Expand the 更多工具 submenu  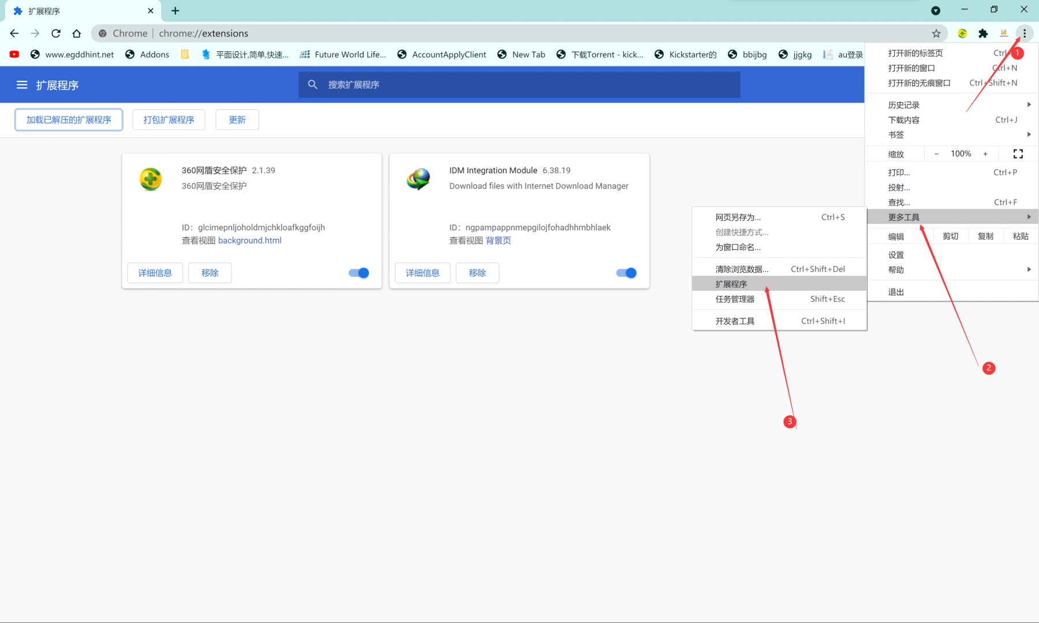(952, 217)
